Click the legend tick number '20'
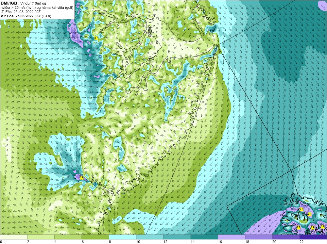Viewport: 327px width, 244px height. click(274, 242)
